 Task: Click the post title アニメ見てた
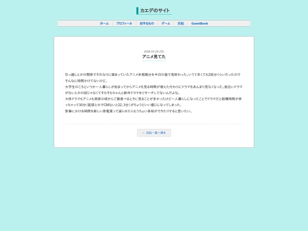pos(154,57)
